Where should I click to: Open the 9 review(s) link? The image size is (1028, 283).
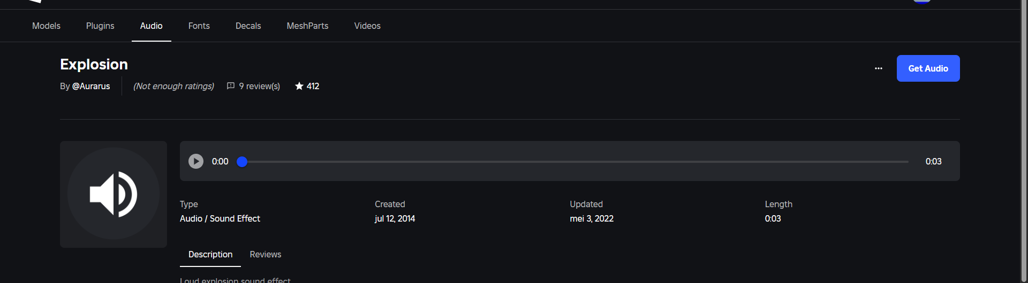click(259, 86)
